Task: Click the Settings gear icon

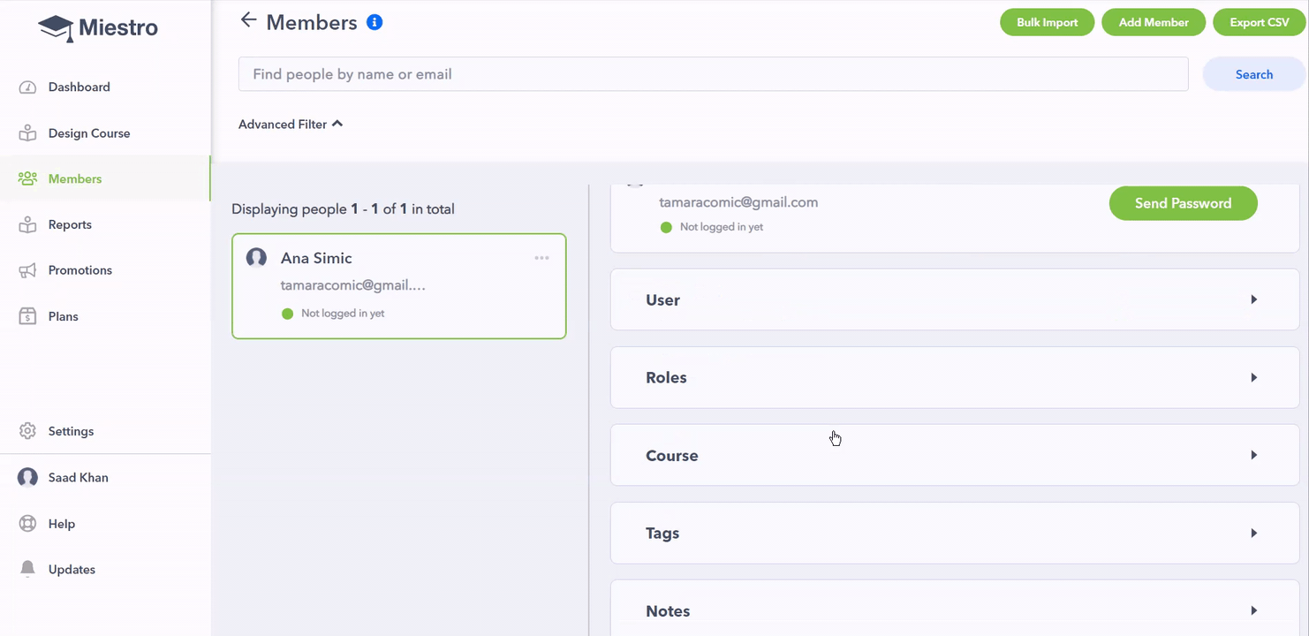Action: coord(28,431)
